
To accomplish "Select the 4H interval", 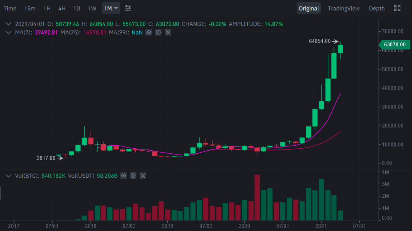I will coord(62,8).
